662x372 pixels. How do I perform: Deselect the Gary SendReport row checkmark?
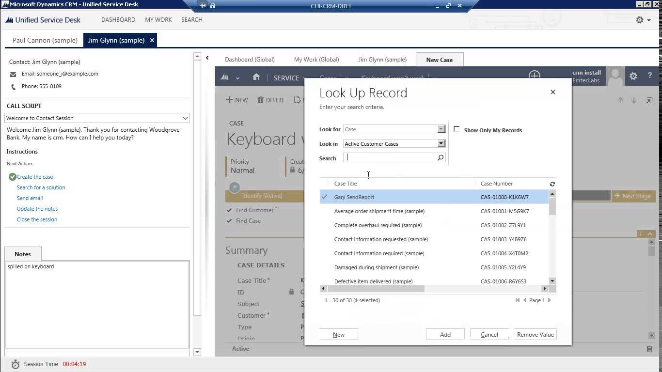tap(324, 197)
